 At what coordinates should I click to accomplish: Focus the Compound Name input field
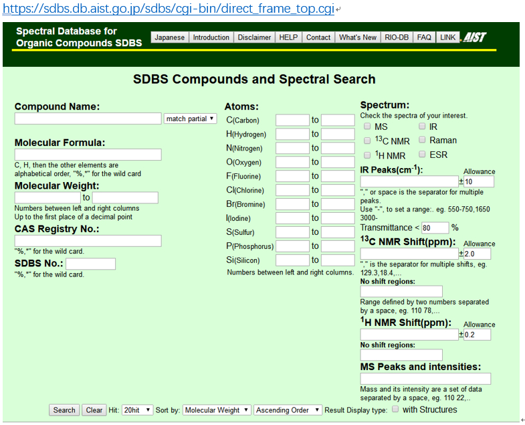pyautogui.click(x=88, y=118)
